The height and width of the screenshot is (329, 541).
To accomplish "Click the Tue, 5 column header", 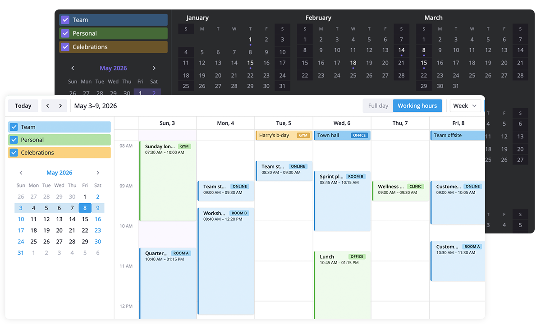I will click(284, 123).
